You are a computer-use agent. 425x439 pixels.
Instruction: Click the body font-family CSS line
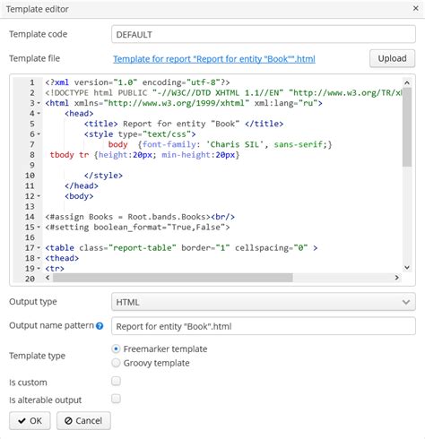[220, 144]
